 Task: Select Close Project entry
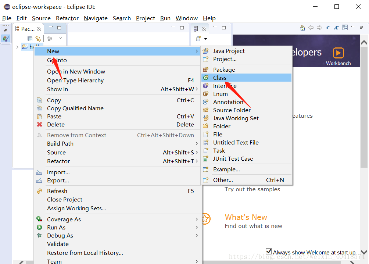[118, 200]
